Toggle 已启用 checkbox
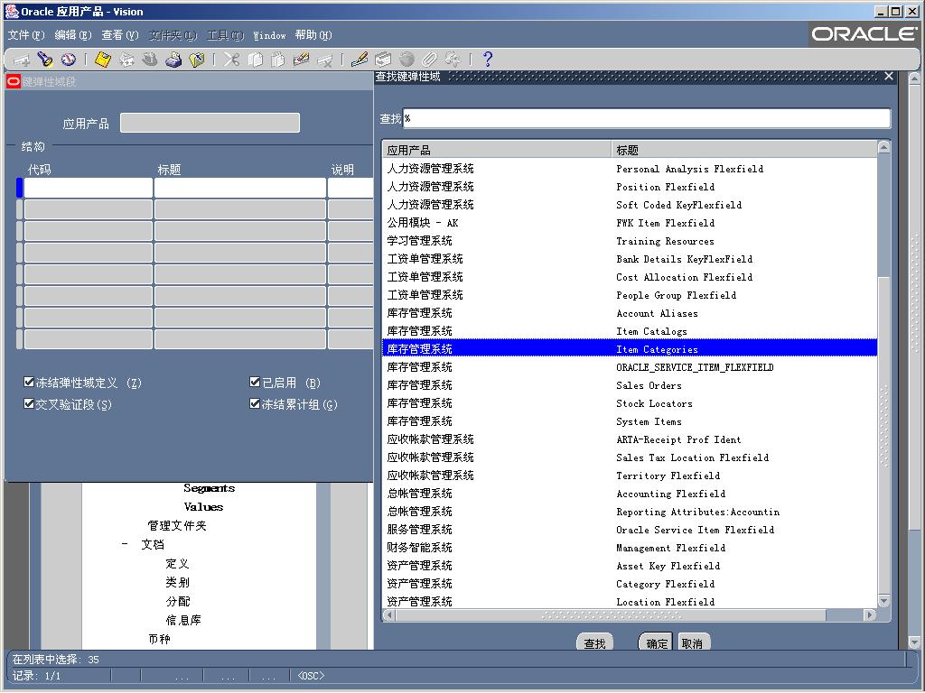 255,382
